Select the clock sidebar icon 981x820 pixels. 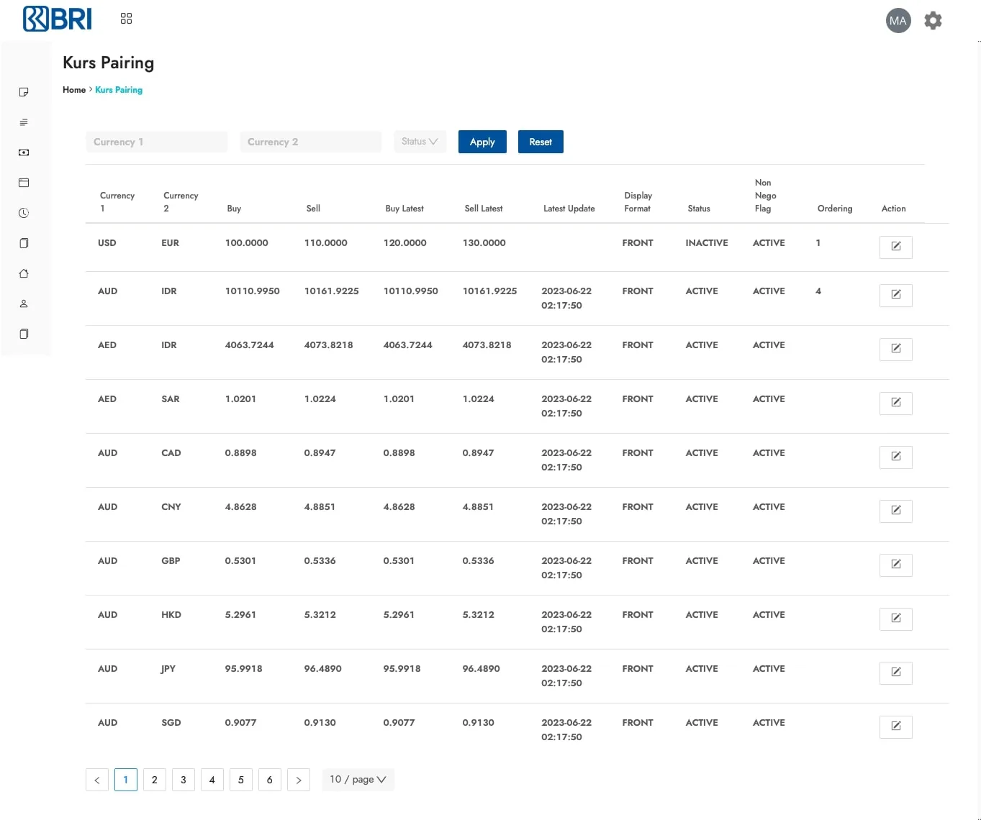coord(24,213)
